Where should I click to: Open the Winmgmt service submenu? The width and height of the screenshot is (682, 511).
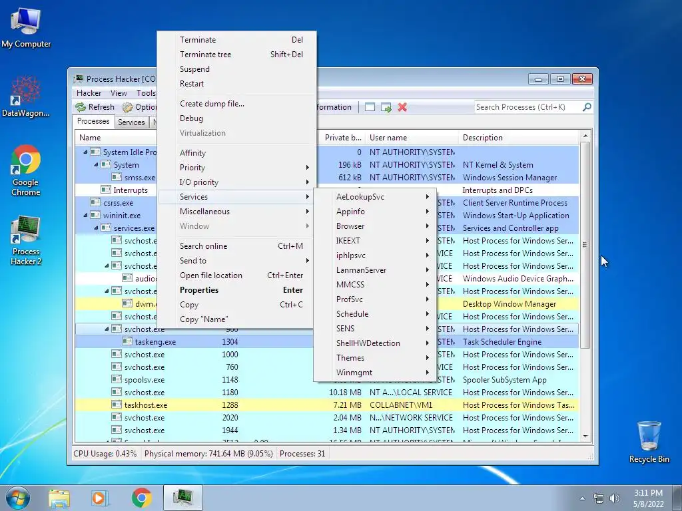pos(374,373)
